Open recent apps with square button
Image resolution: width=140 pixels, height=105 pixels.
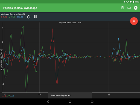point(92,102)
